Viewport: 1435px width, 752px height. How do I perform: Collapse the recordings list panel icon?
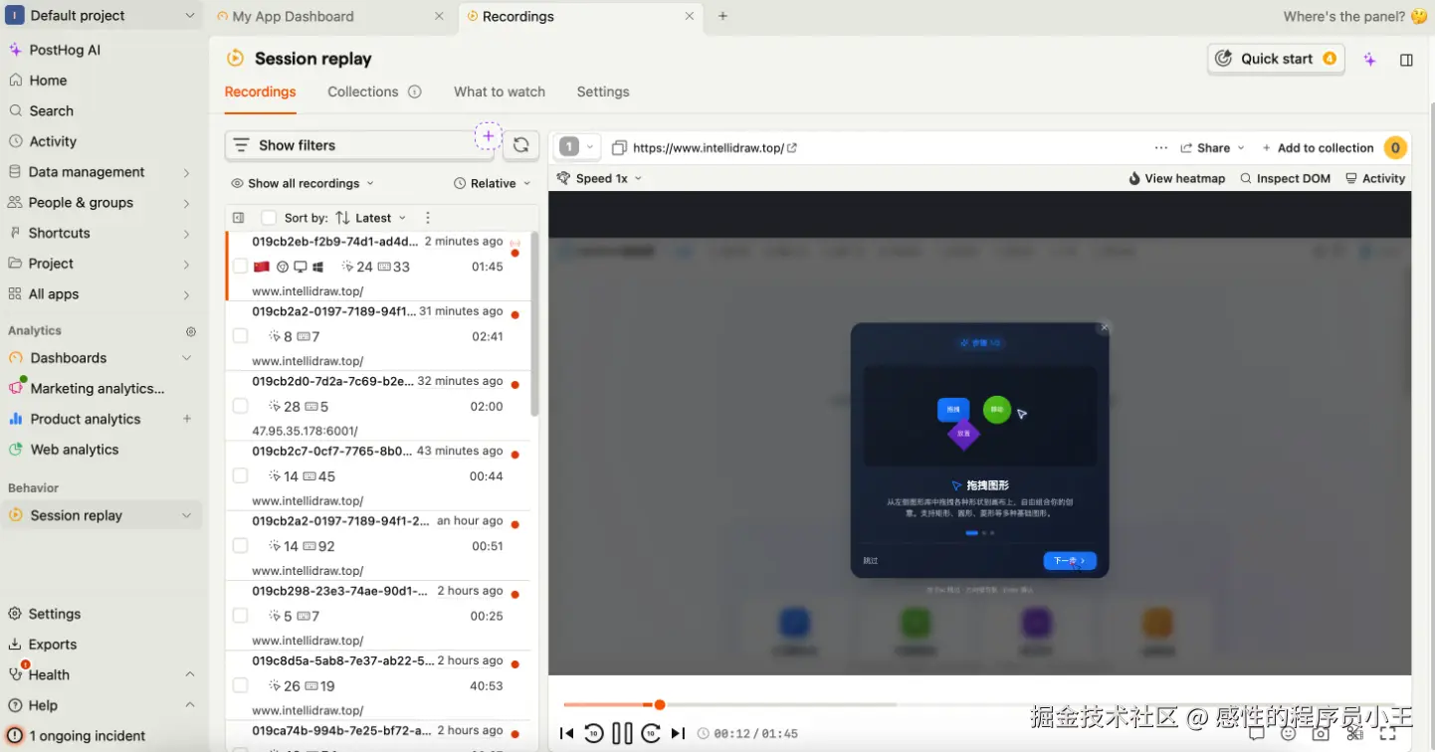coord(238,218)
